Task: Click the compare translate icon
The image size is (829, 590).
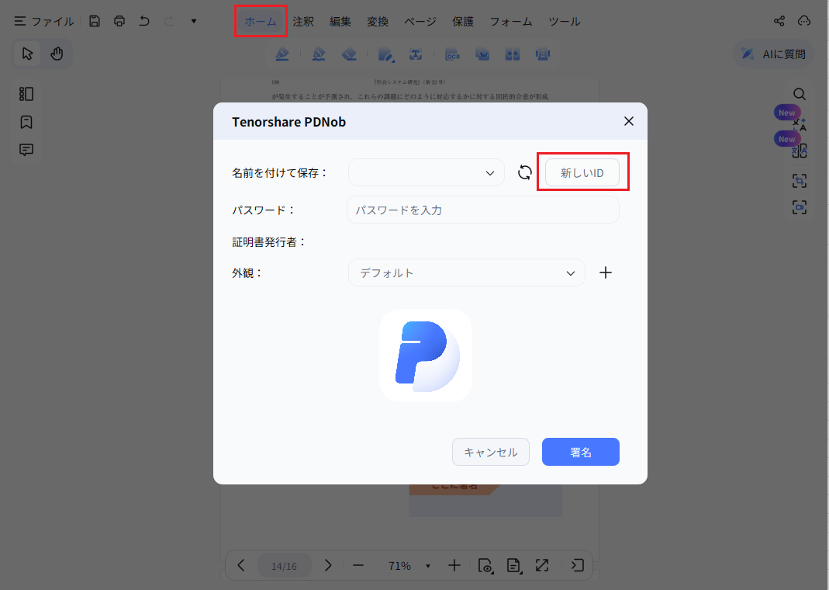Action: pos(800,151)
